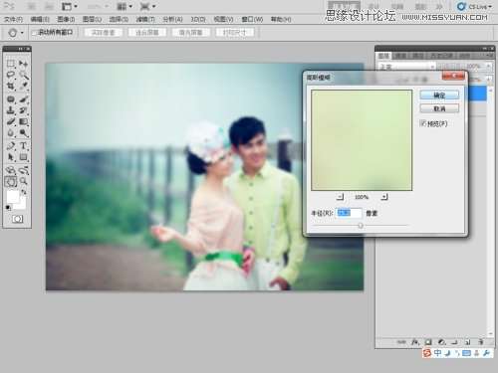
Task: Select the Lasso tool
Action: click(x=11, y=75)
